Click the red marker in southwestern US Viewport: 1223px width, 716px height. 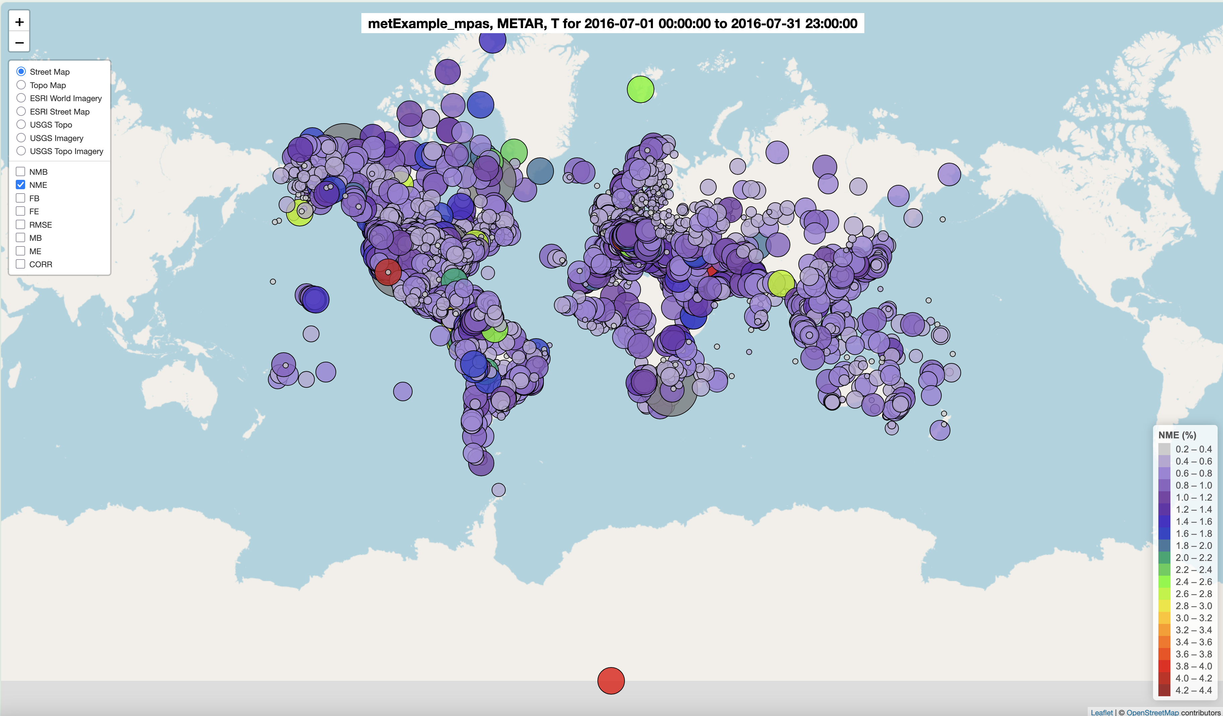tap(388, 272)
